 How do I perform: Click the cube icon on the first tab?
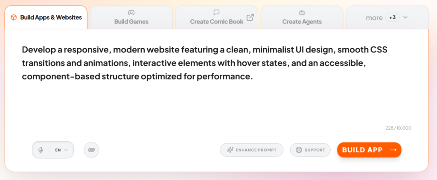click(x=14, y=17)
